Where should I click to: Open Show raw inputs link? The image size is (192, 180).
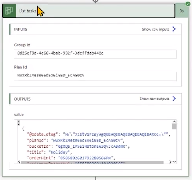click(156, 30)
